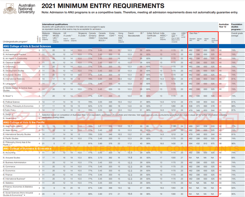Click the Shanghai sub-column under Gao Kao
Viewport: 245px width, 197px height.
point(192,39)
